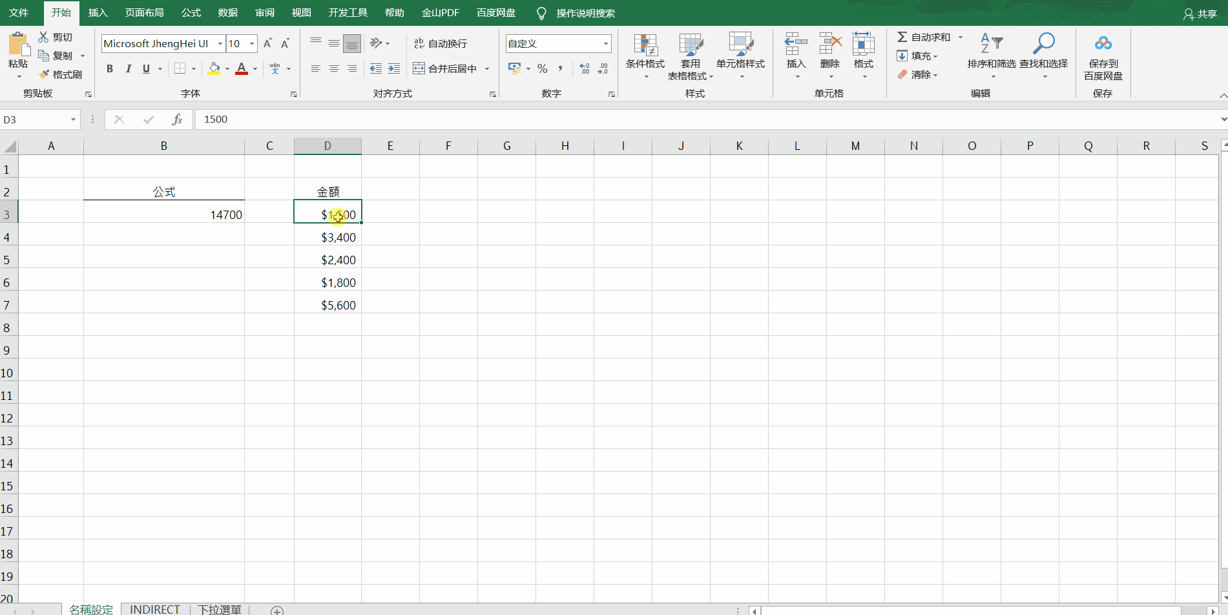Open the text orientation tool

pos(376,43)
